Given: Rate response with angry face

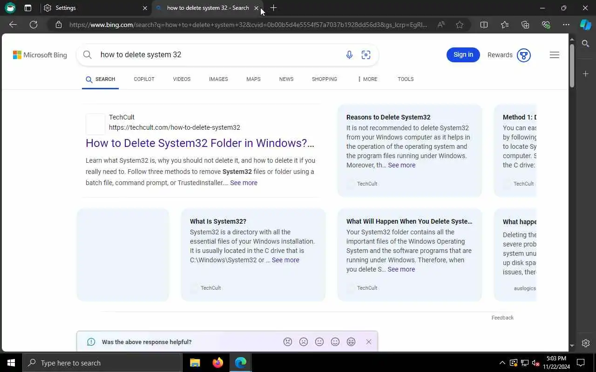Looking at the screenshot, I should pyautogui.click(x=288, y=342).
